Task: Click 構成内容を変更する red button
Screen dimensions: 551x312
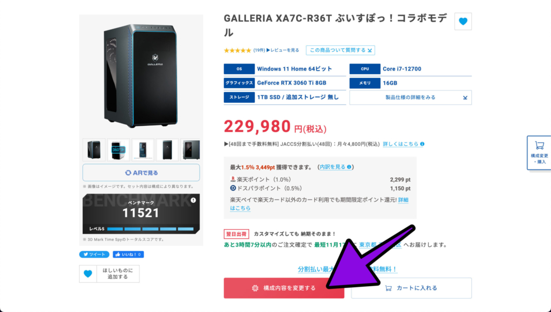Action: tap(284, 288)
